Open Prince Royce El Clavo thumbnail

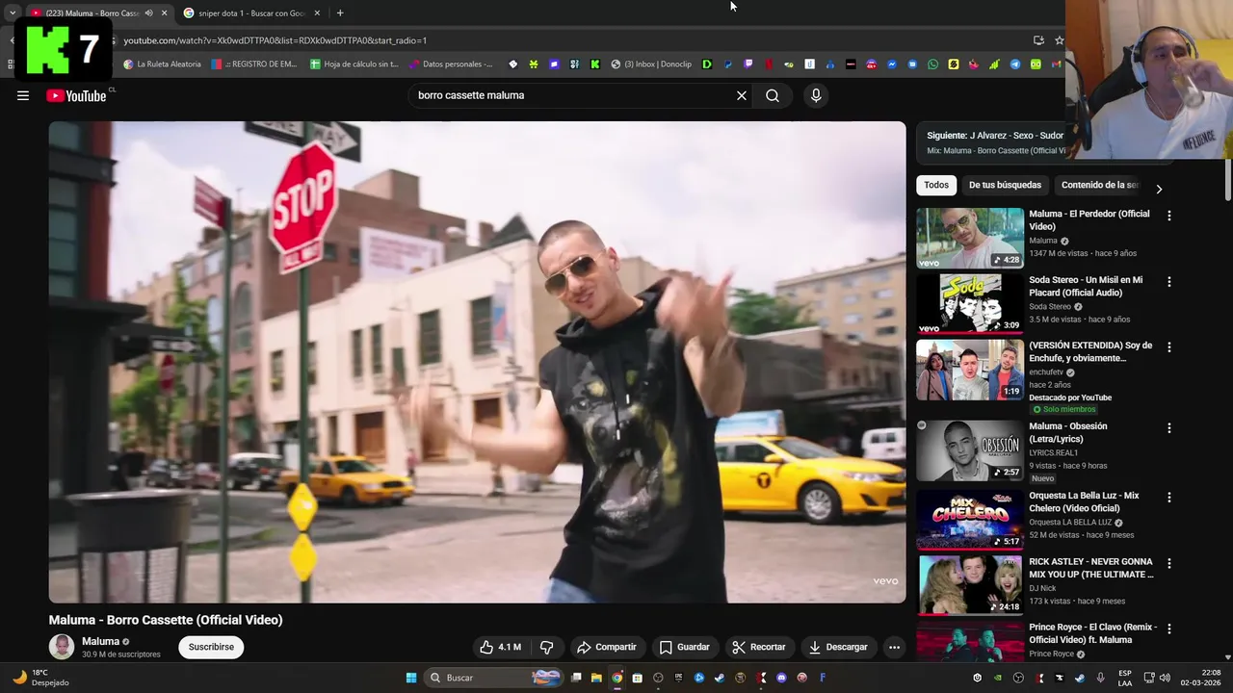(970, 642)
